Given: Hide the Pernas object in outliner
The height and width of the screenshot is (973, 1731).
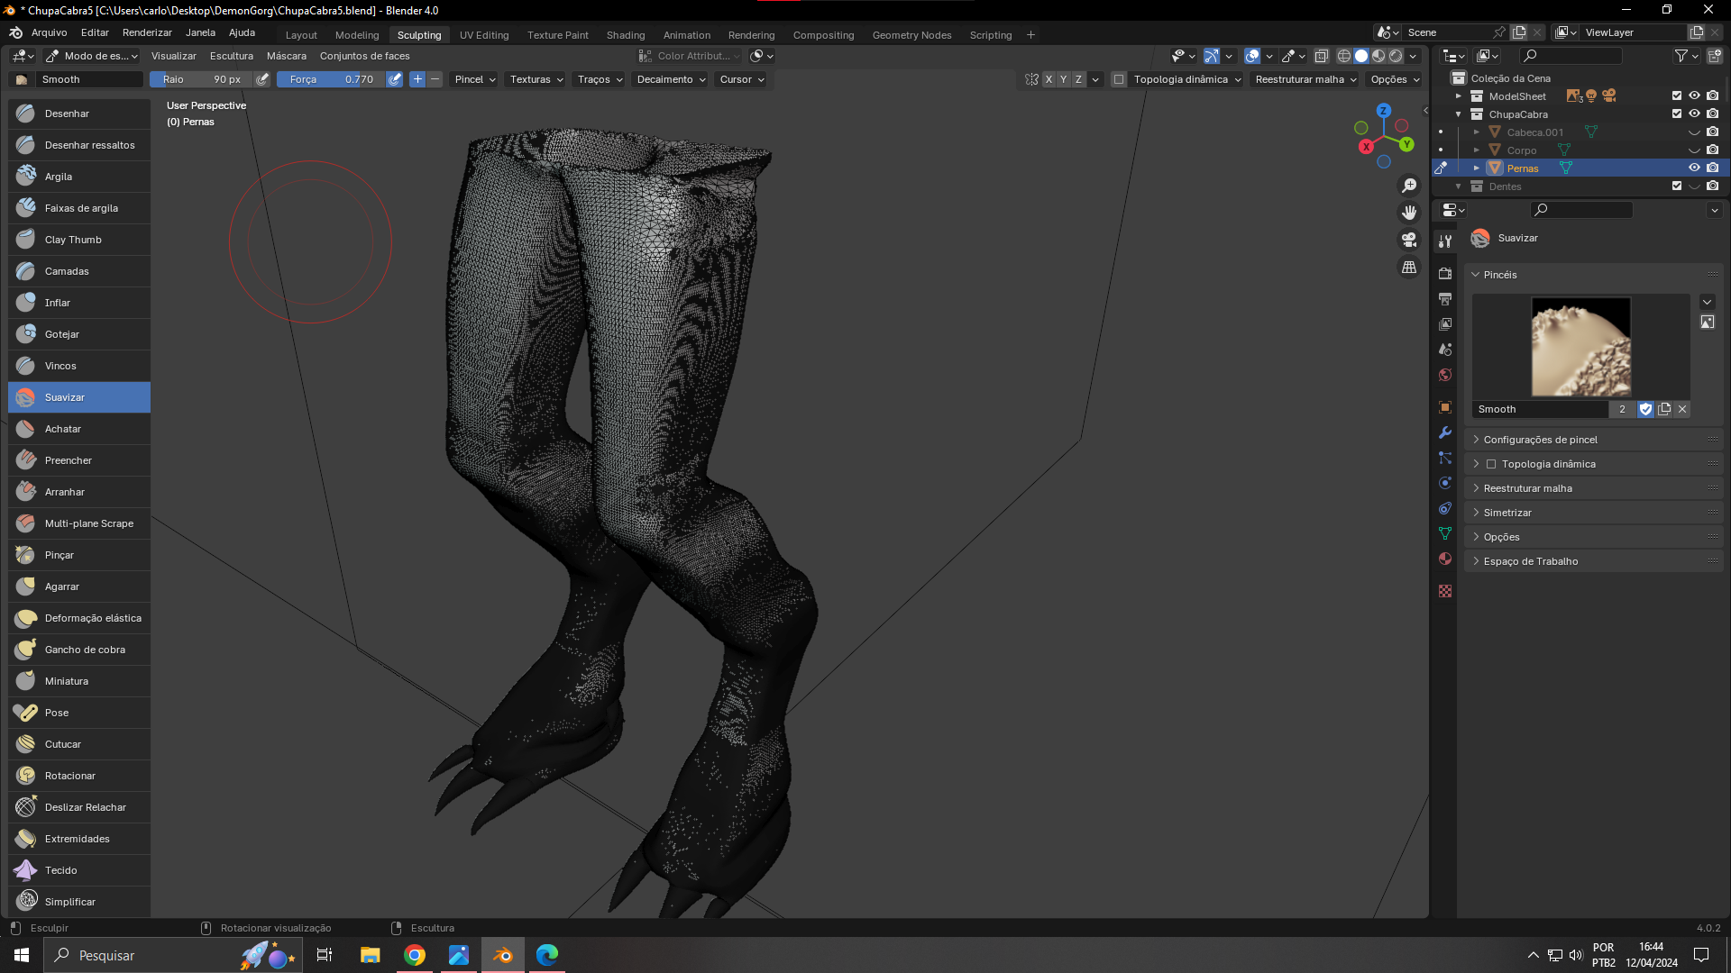Looking at the screenshot, I should pyautogui.click(x=1694, y=168).
